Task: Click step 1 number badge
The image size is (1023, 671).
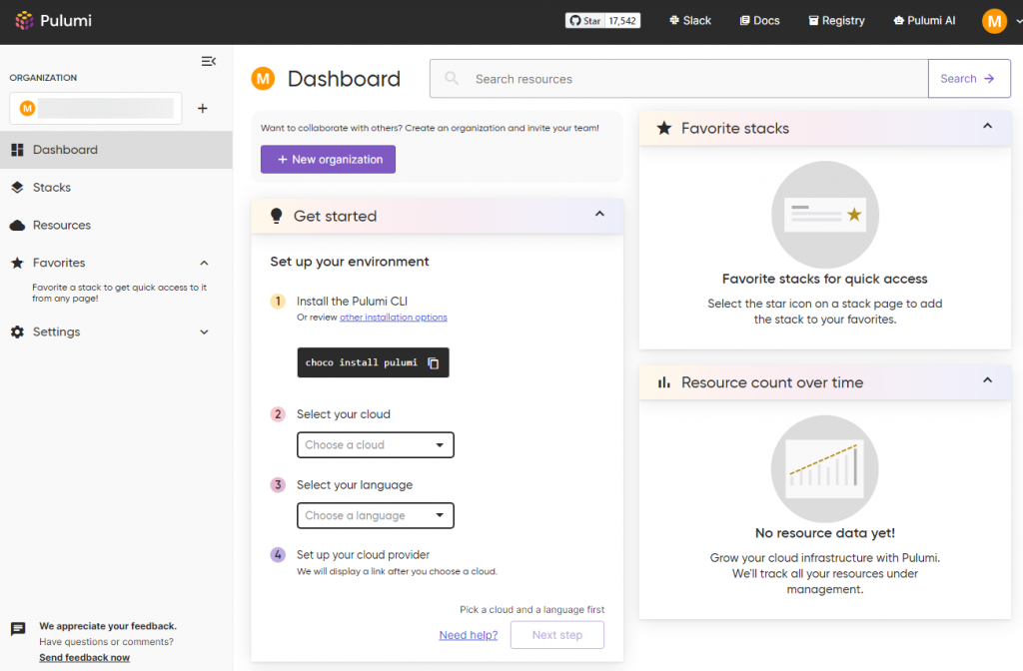Action: click(278, 302)
